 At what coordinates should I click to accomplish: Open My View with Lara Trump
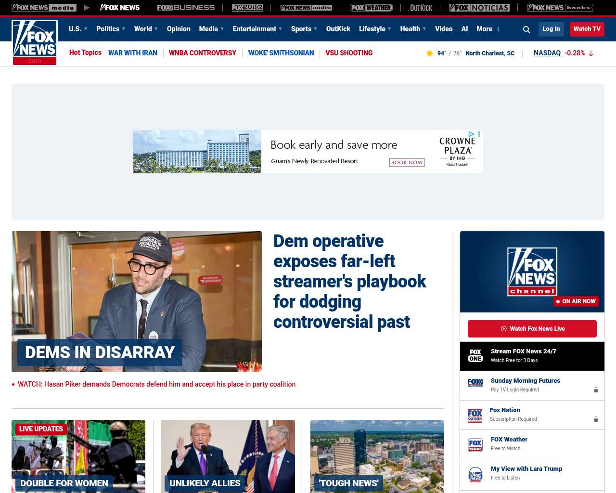[526, 469]
